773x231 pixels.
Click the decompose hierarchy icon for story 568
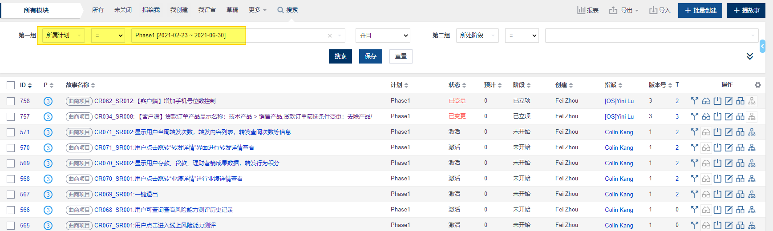coord(752,179)
